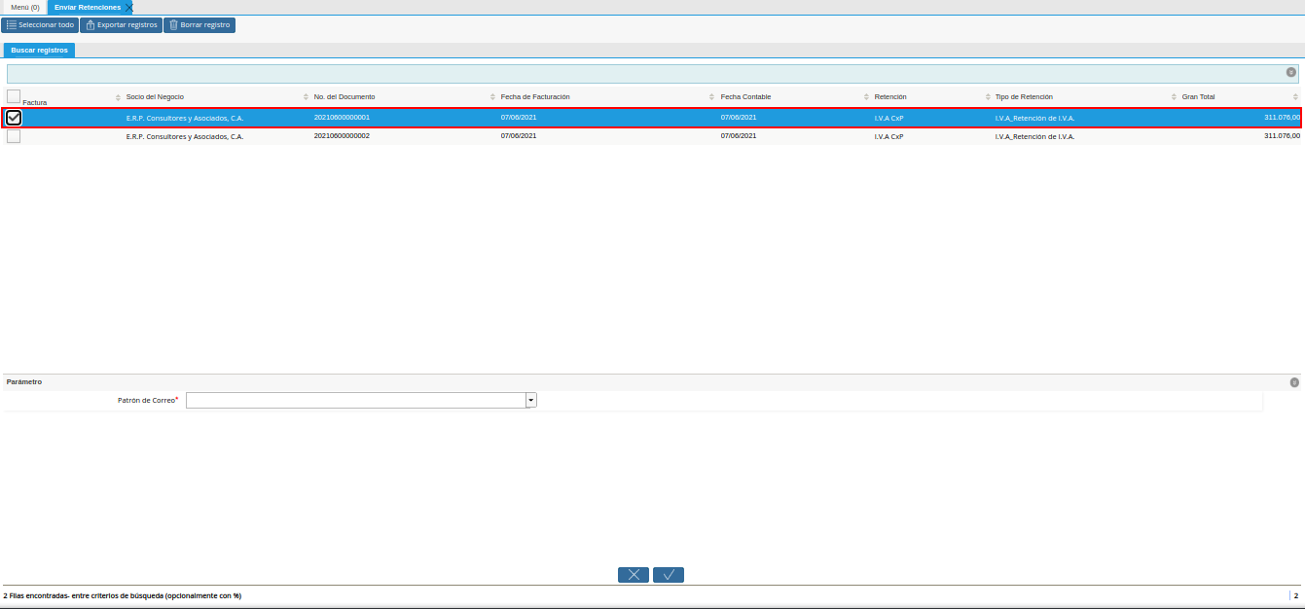Switch to the Menú (0) tab

click(25, 7)
